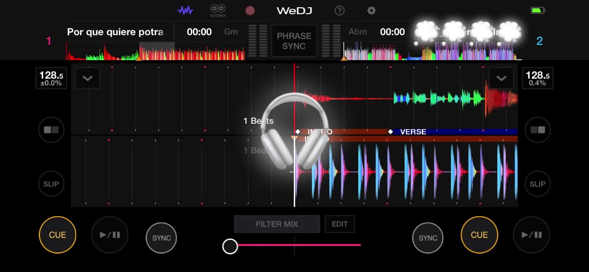Tap deck 1 elapsed time 00:00
The height and width of the screenshot is (272, 589).
tap(199, 32)
